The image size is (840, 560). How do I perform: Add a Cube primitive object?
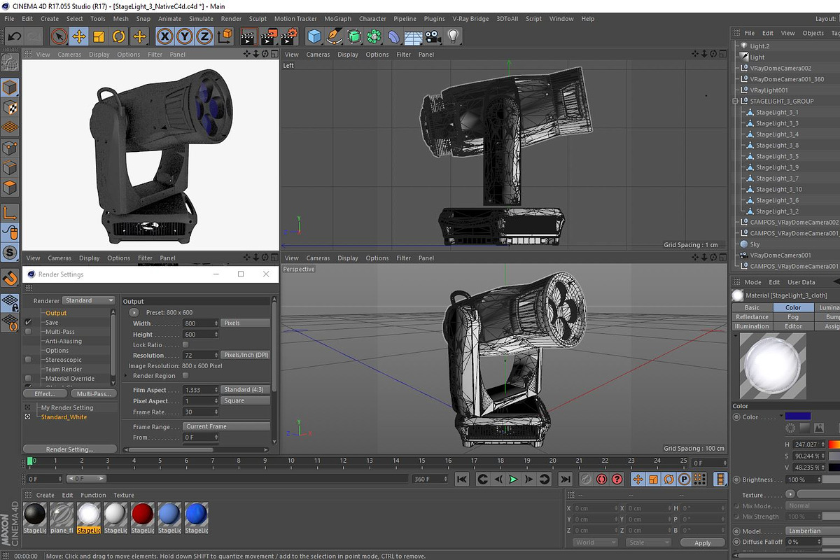(314, 36)
